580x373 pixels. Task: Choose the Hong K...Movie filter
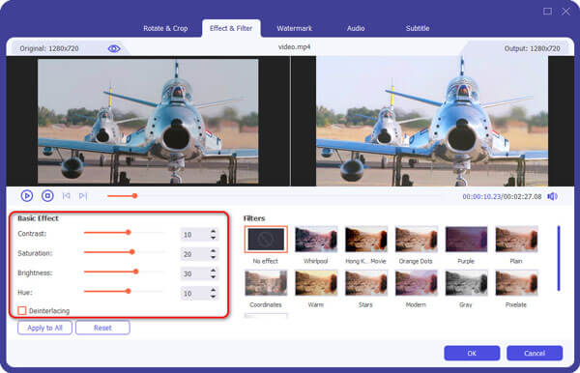pyautogui.click(x=366, y=240)
